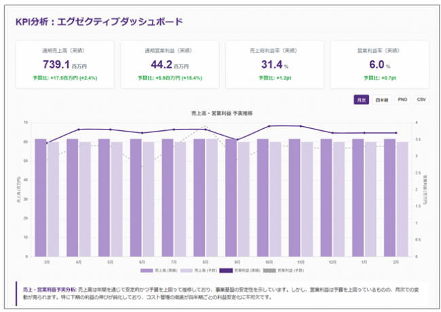
Task: Click the chart title 売上高・営業利益 予実推移
Action: 223,113
